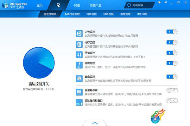Open the 网络连接 sub-tab

108,14
